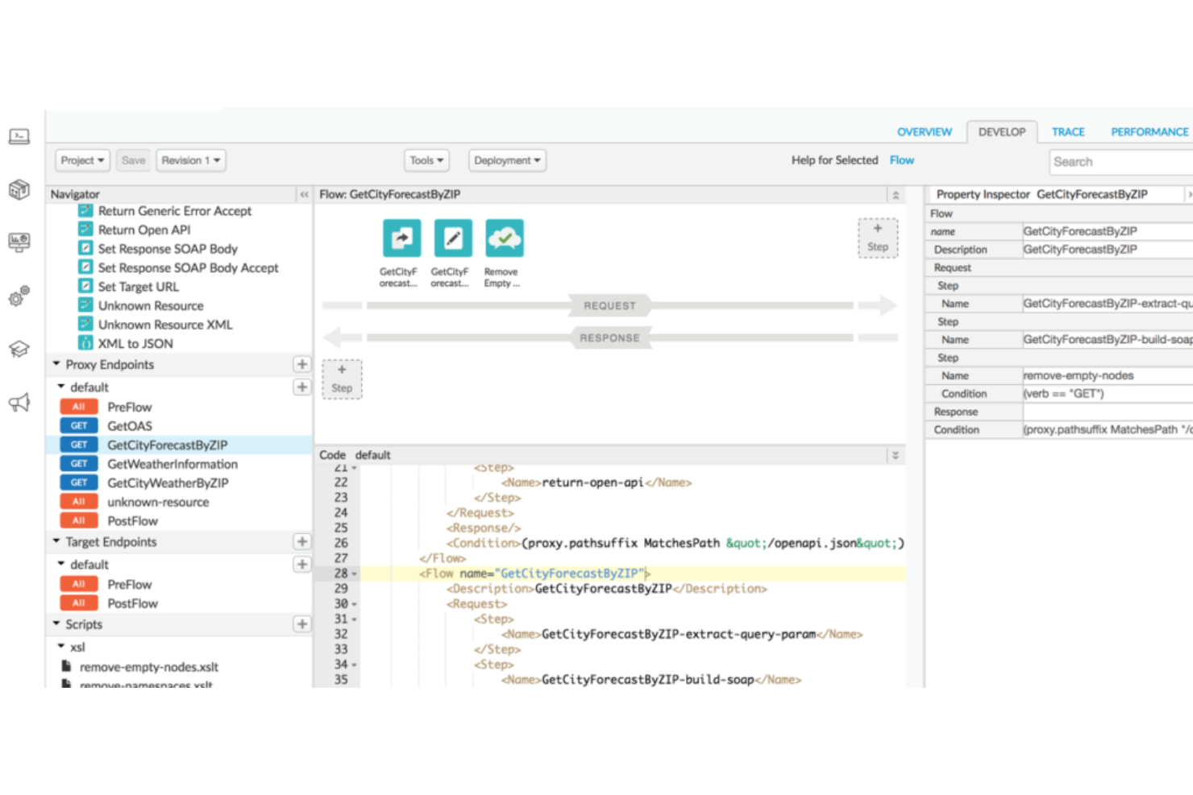Open the monitor analytics icon in sidebar

coord(19,242)
